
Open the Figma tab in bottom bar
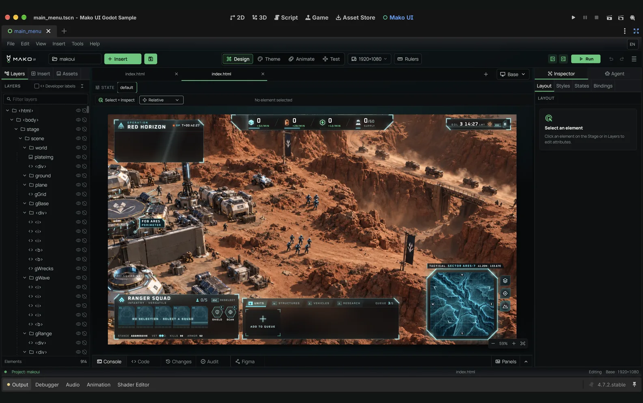[245, 362]
